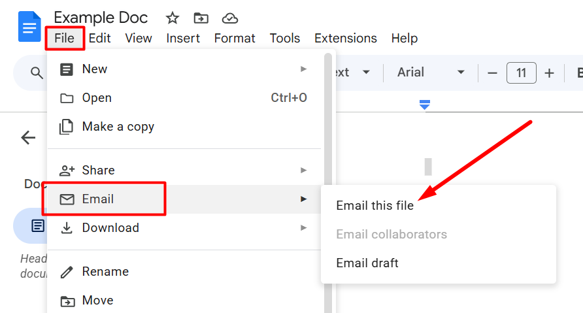Viewport: 583px width, 313px height.
Task: Click the move to folder icon
Action: 201,18
